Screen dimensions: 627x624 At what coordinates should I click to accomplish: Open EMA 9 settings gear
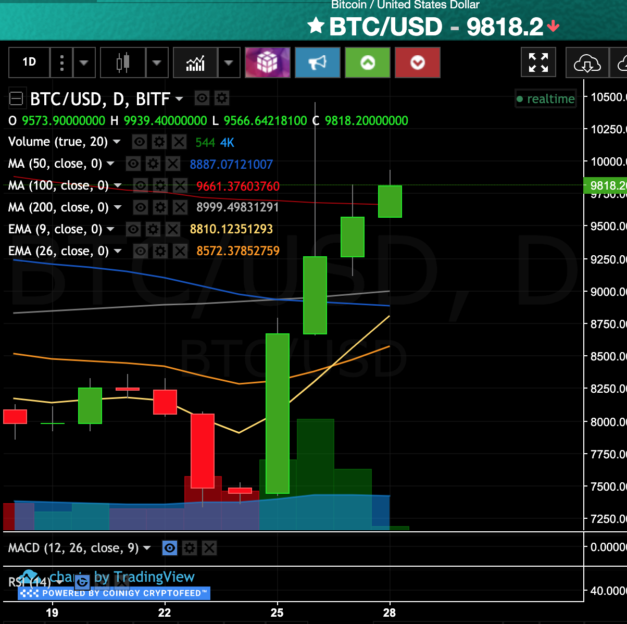coord(153,229)
